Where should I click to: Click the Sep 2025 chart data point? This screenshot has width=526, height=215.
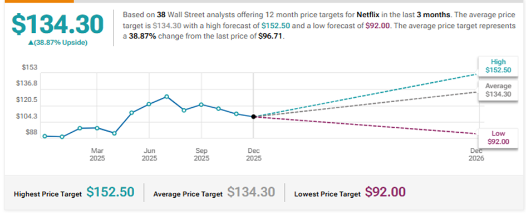coord(201,104)
